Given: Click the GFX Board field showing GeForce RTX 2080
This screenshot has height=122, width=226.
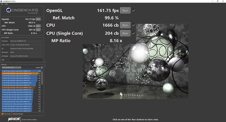Looking at the screenshot, I should click(x=26, y=56).
